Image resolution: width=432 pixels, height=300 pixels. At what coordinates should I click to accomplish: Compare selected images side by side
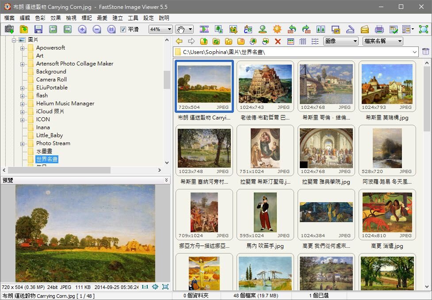tap(321, 29)
